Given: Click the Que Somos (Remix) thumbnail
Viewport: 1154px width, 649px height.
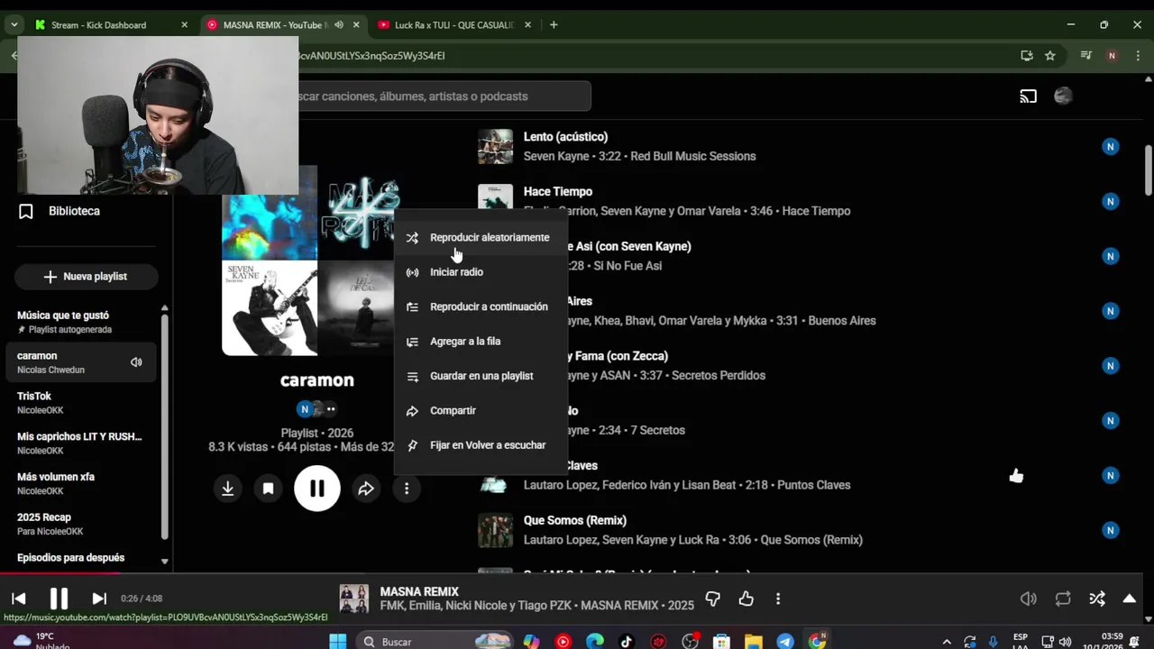Looking at the screenshot, I should click(495, 530).
